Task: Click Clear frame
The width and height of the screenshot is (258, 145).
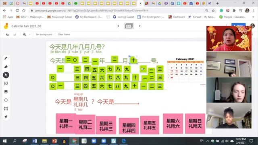Action: pyautogui.click(x=64, y=35)
